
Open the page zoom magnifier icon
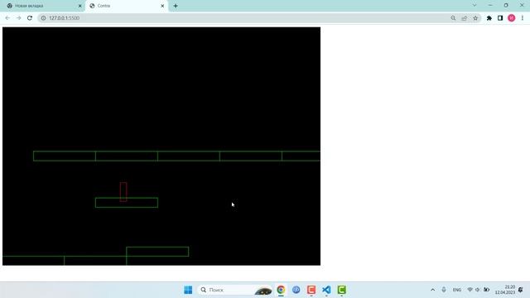pyautogui.click(x=453, y=18)
